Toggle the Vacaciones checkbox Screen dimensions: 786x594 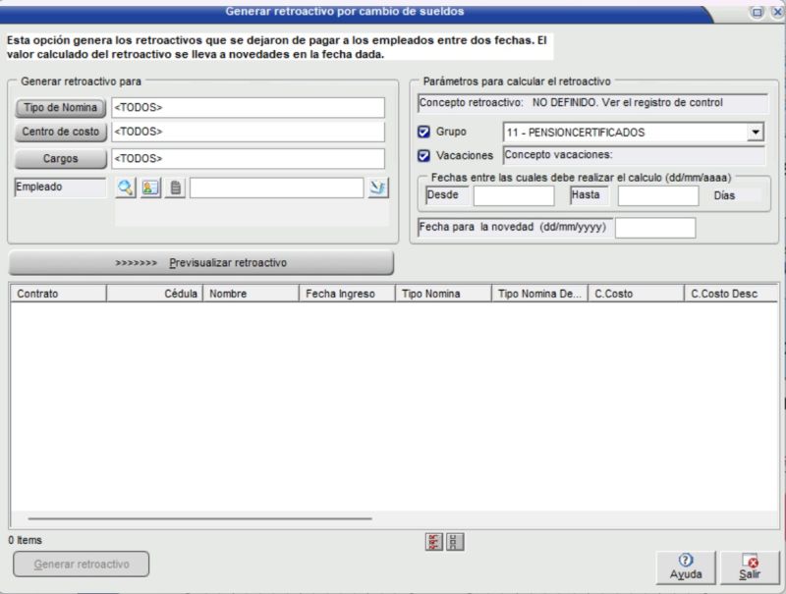click(424, 155)
